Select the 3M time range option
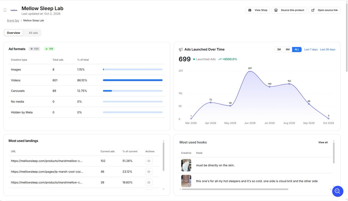 pyautogui.click(x=279, y=50)
